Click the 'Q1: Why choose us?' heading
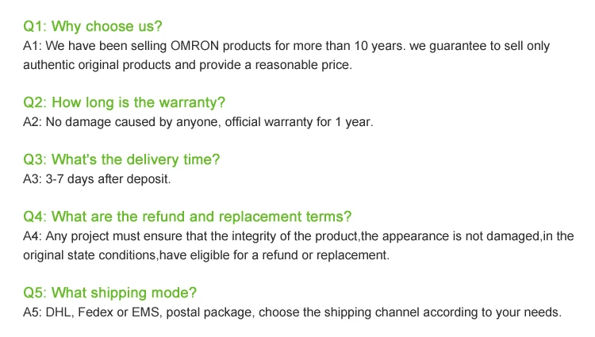 tap(93, 26)
